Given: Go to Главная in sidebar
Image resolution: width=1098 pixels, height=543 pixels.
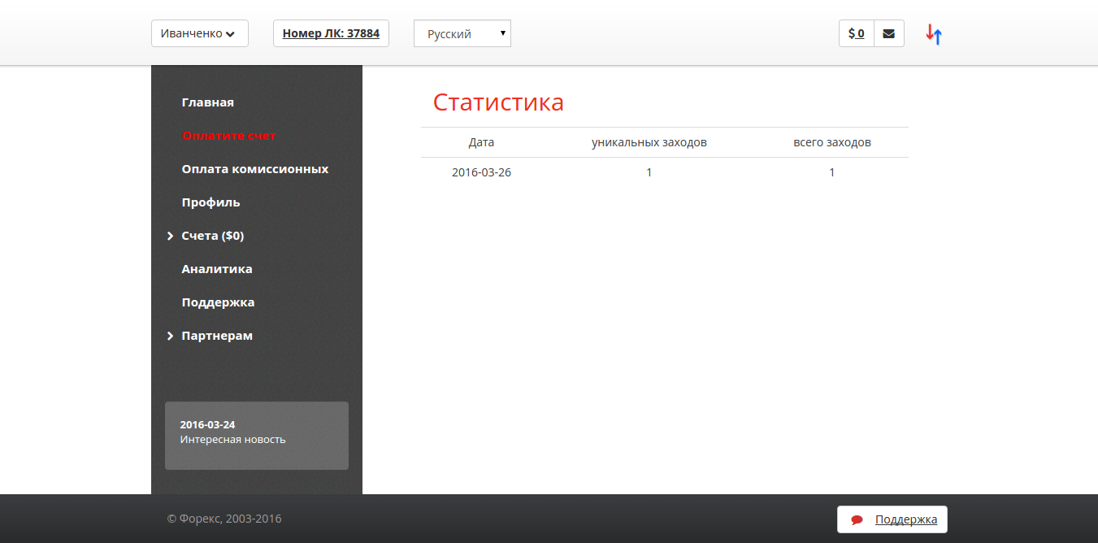Looking at the screenshot, I should click(208, 102).
